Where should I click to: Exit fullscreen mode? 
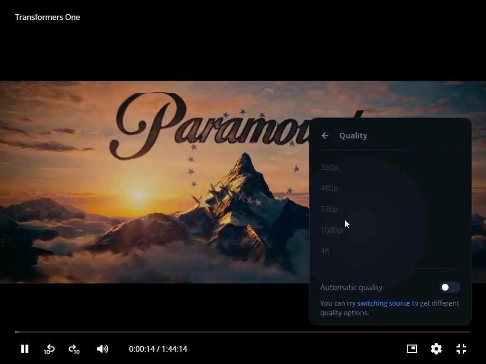click(x=461, y=349)
